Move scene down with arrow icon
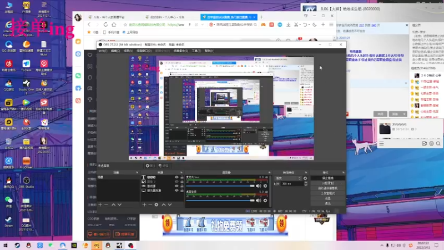The image size is (444, 250). (x=119, y=204)
